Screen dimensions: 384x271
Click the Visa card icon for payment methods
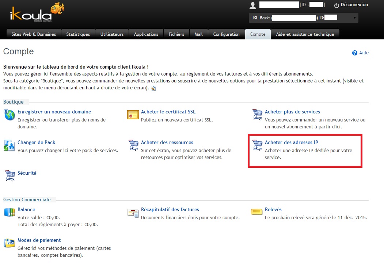tap(9, 243)
